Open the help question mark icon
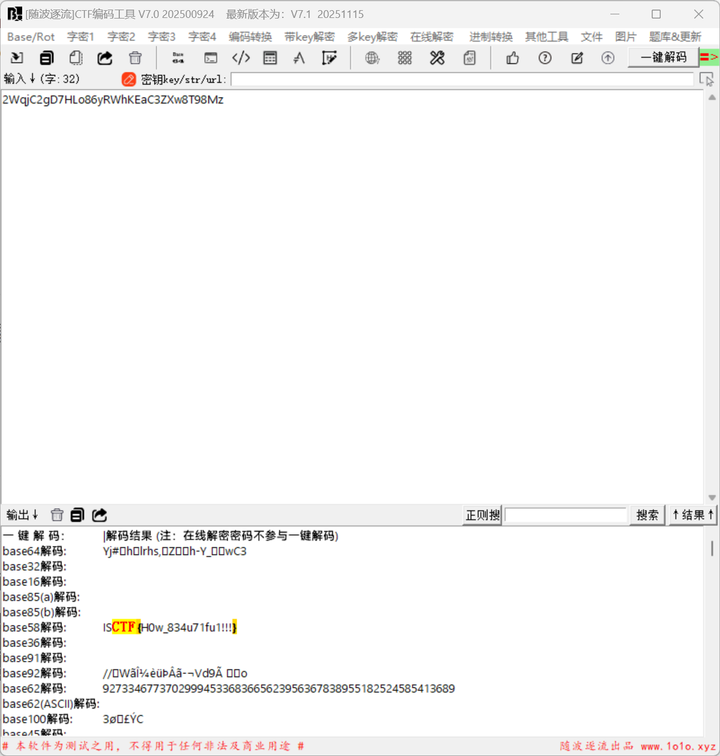 (x=544, y=58)
